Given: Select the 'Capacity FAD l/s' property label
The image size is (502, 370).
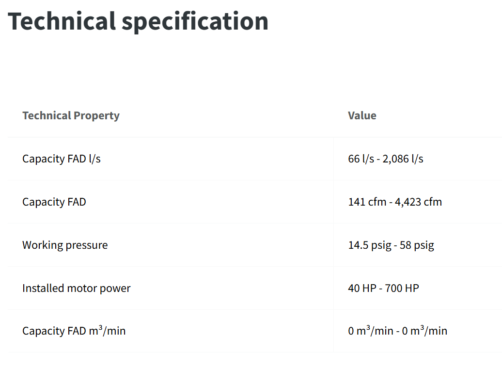Looking at the screenshot, I should [x=62, y=159].
